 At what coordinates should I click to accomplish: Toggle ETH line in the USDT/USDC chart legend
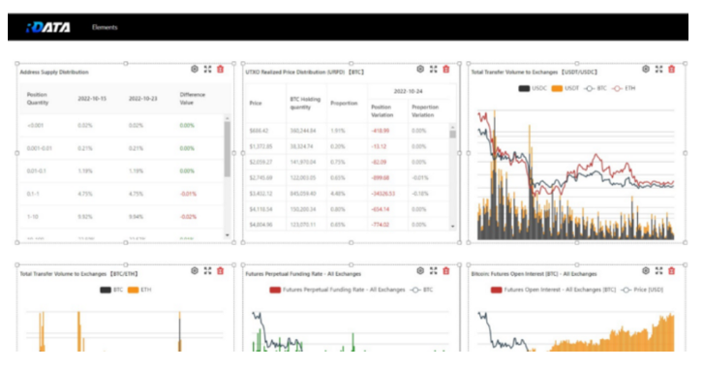click(624, 88)
